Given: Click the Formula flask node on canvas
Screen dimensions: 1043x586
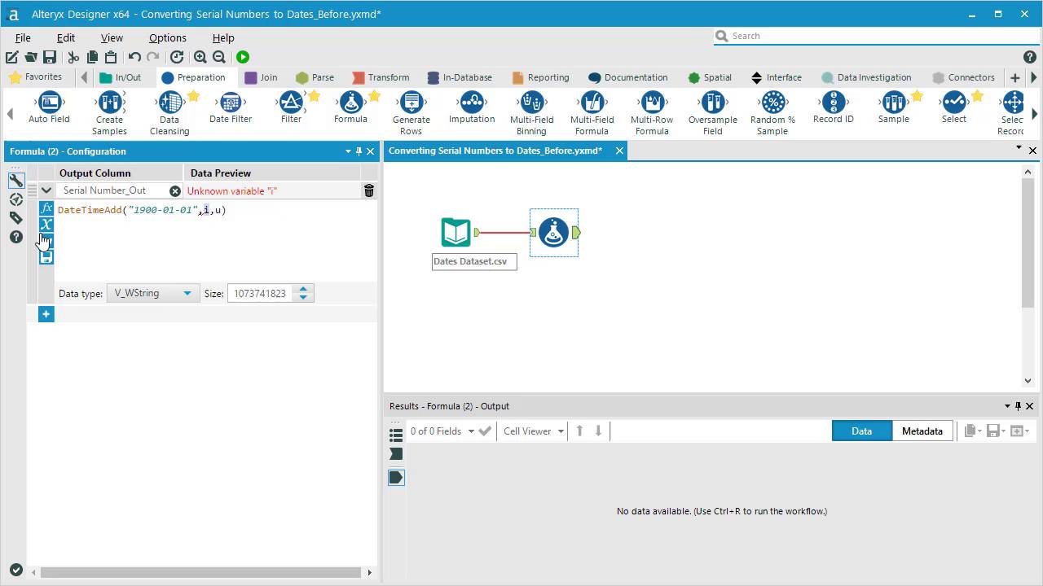Looking at the screenshot, I should (554, 233).
